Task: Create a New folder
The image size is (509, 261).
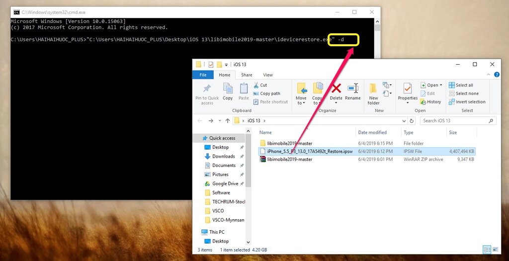Action: tap(373, 94)
